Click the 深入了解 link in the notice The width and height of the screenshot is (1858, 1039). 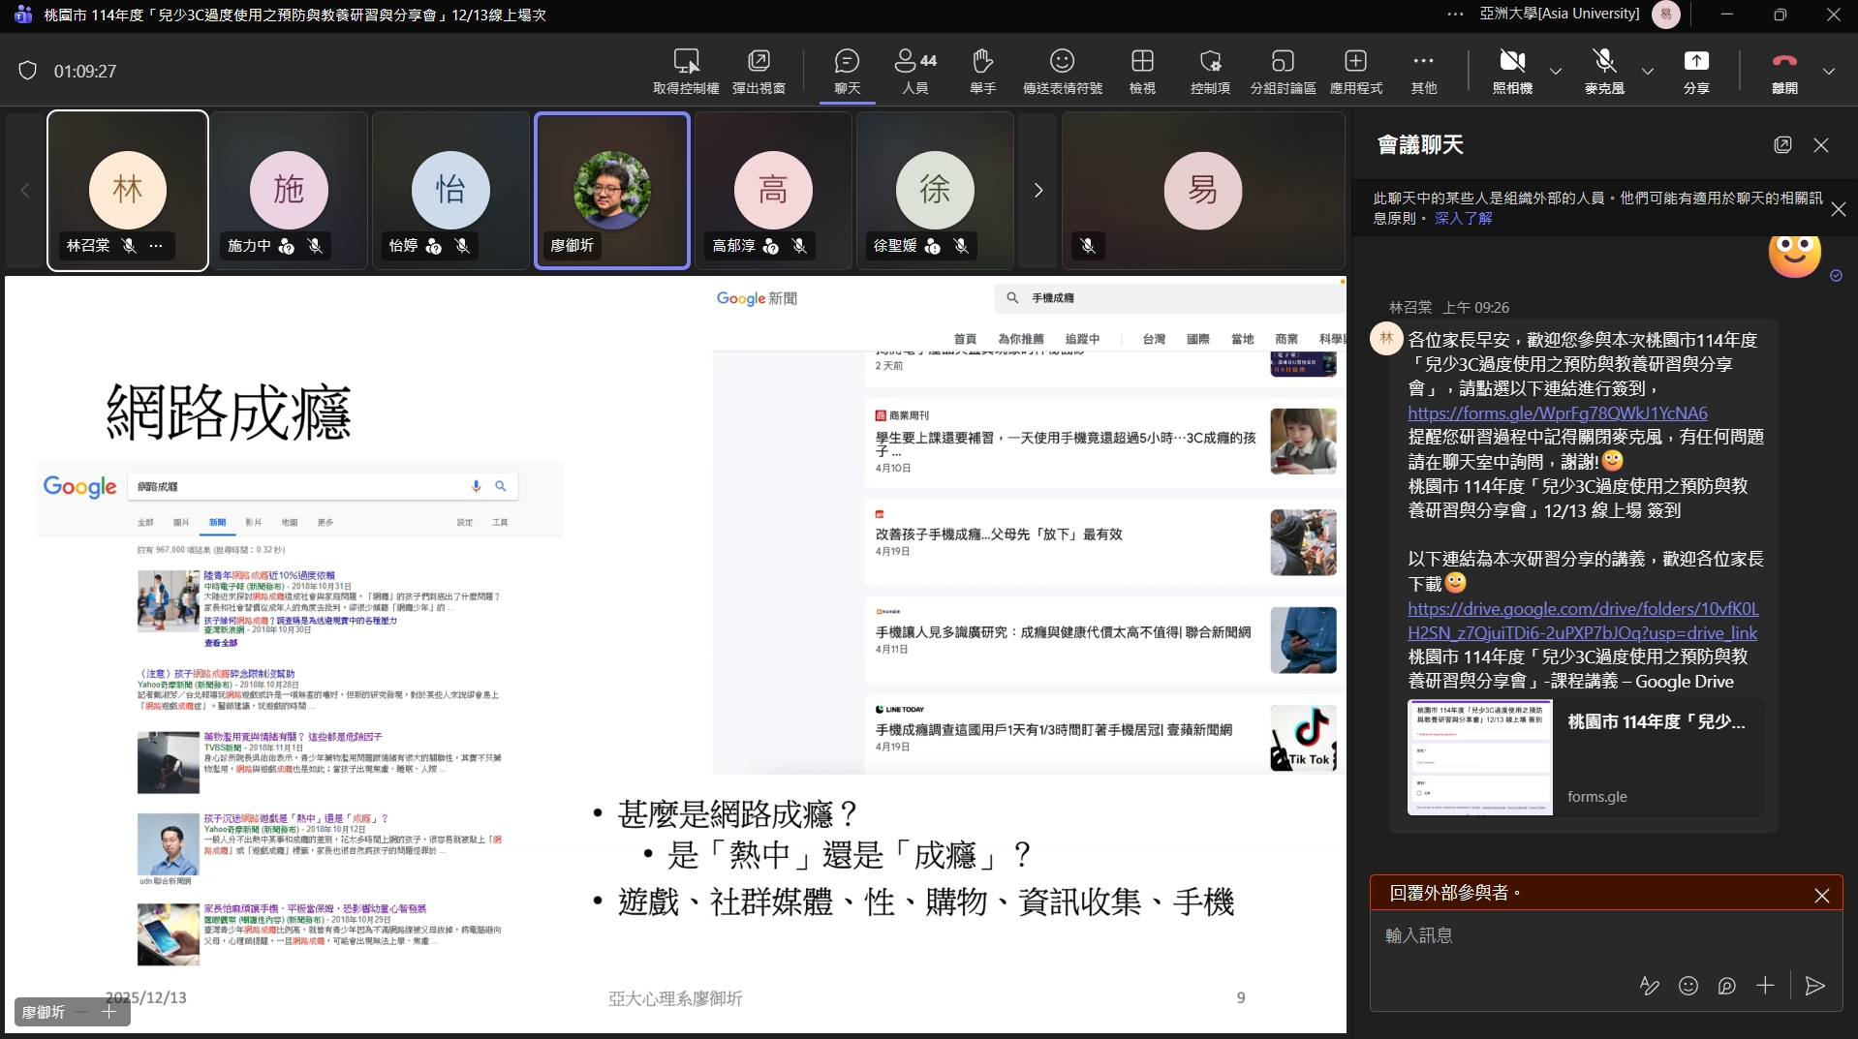[x=1463, y=218]
